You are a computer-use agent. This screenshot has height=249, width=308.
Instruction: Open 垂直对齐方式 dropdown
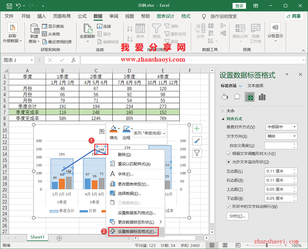(x=281, y=127)
